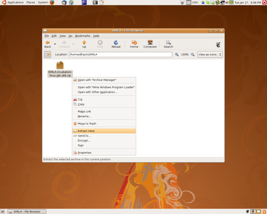The height and width of the screenshot is (214, 267).
Task: Select Cut from the context menu
Action: [x=104, y=99]
